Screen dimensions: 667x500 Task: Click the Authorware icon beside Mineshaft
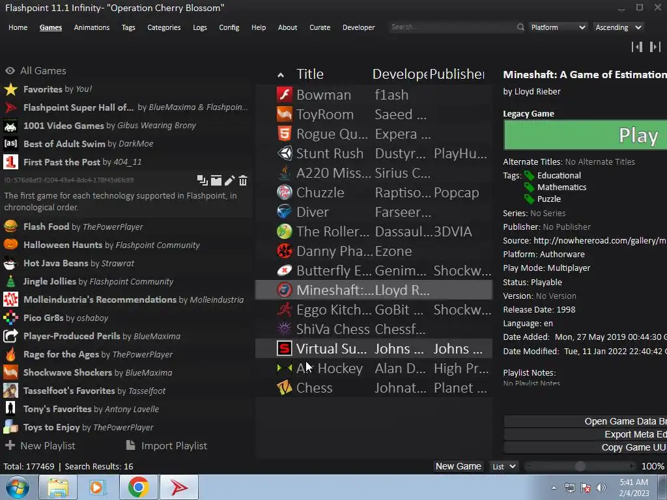coord(284,290)
